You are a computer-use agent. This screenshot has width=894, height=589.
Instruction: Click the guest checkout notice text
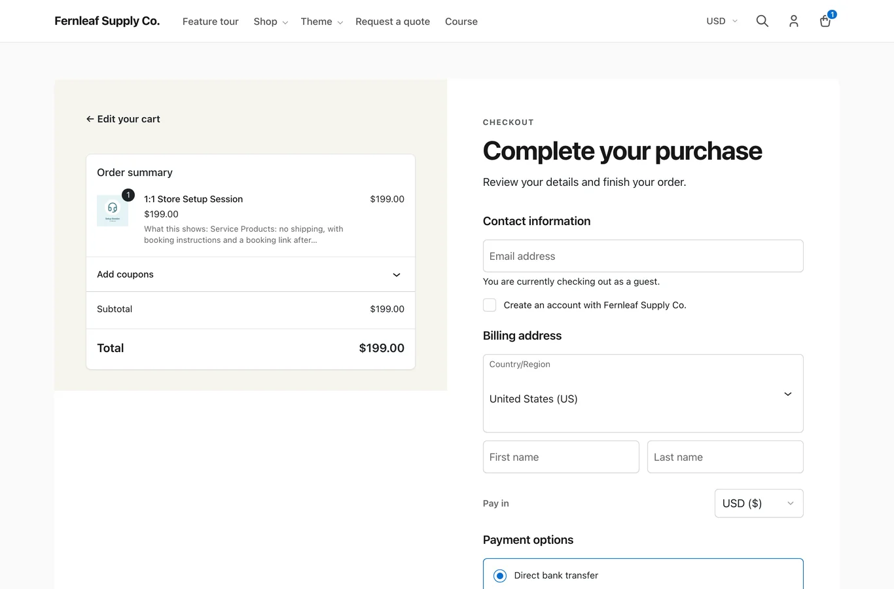point(571,281)
